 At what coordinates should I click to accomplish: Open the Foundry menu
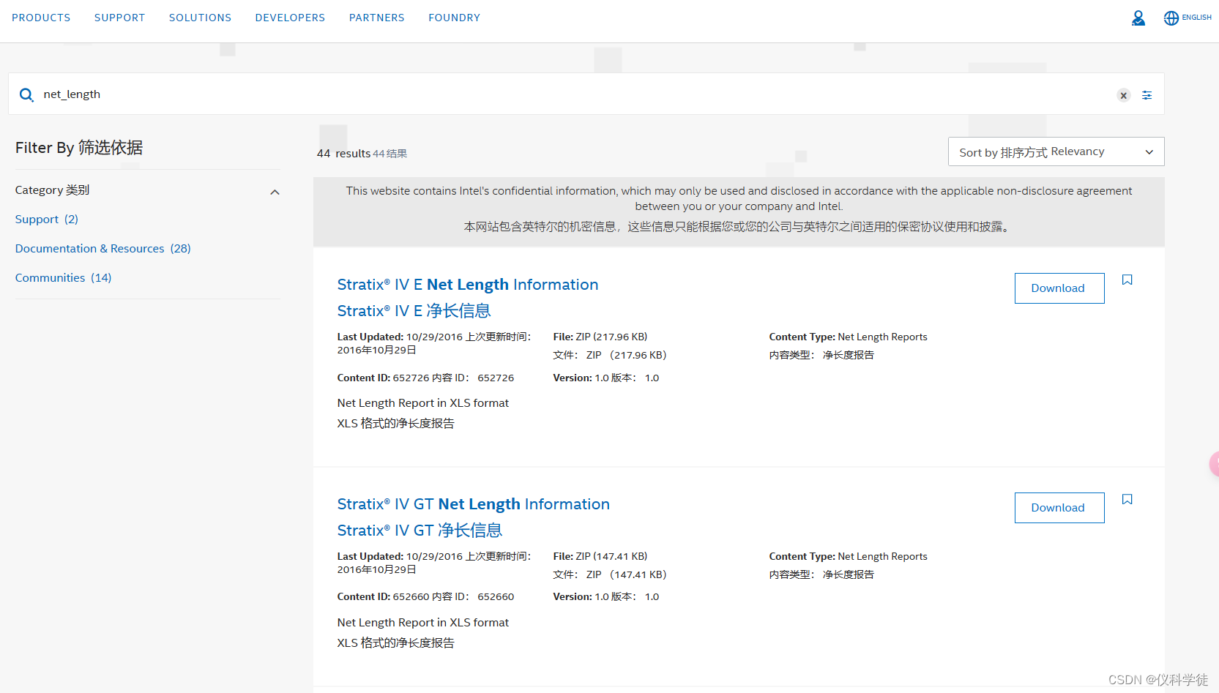(x=454, y=18)
